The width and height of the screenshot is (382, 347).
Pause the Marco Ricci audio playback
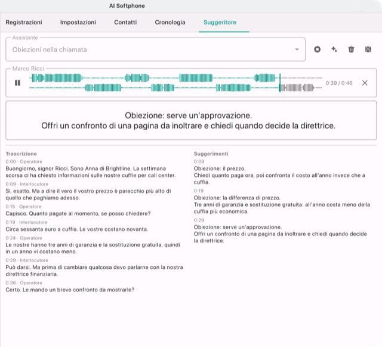[x=17, y=83]
